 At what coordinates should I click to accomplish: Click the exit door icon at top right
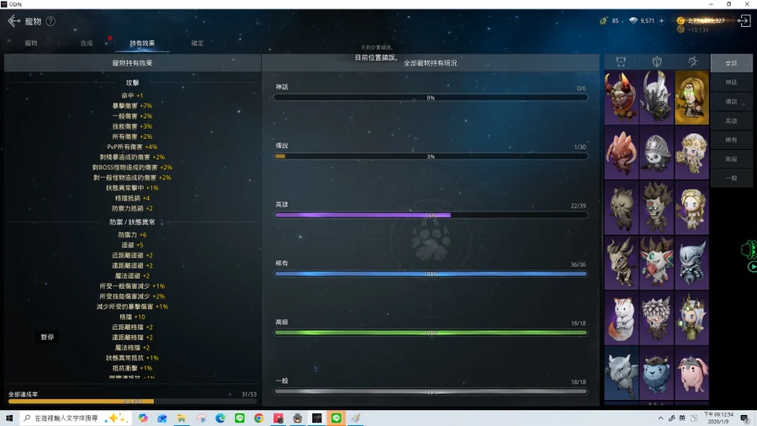tap(744, 21)
